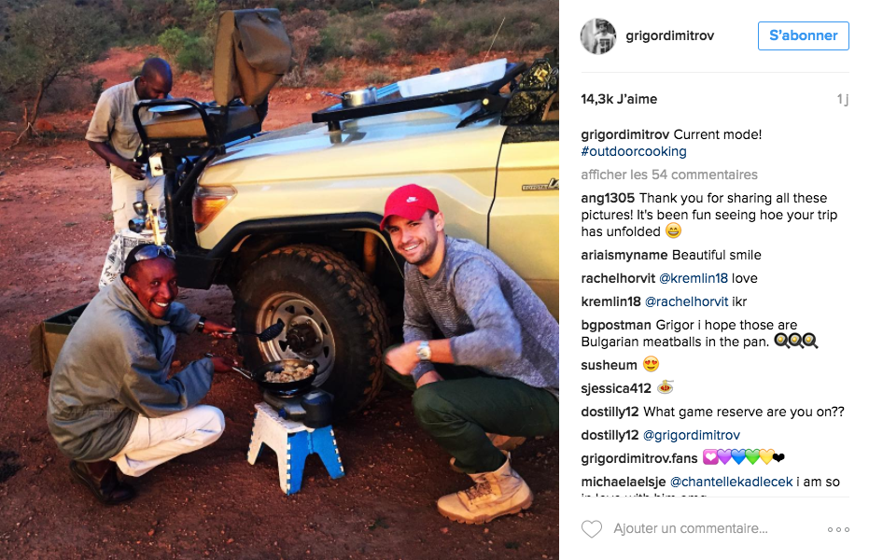Screen dimensions: 869x560
Task: Open dostilly12's @grigordimitrov mention
Action: (691, 435)
